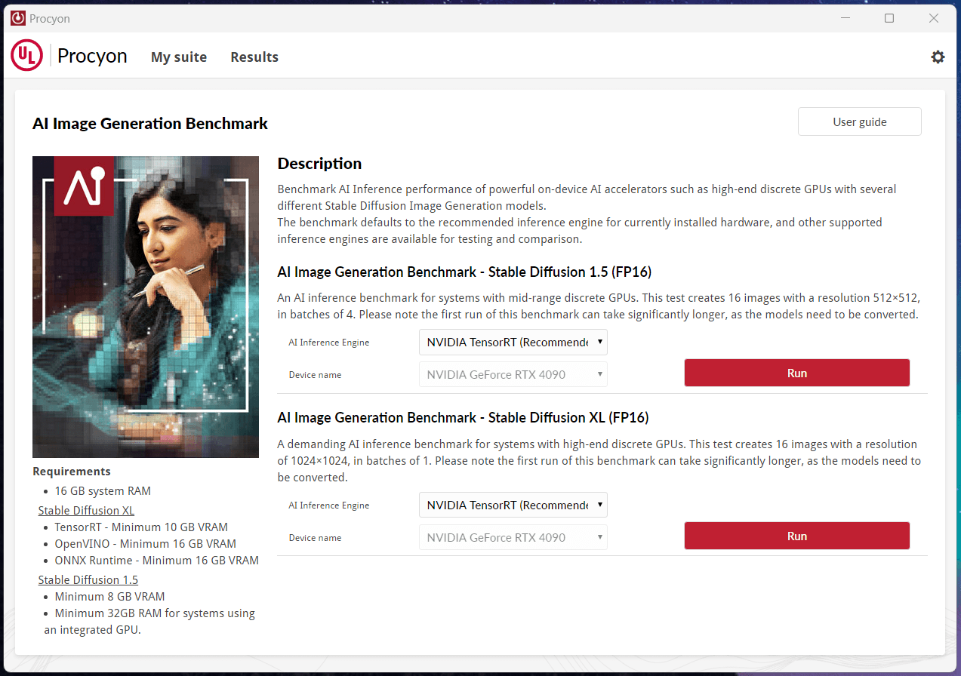Click the Requirements heading
The height and width of the screenshot is (676, 961).
72,472
